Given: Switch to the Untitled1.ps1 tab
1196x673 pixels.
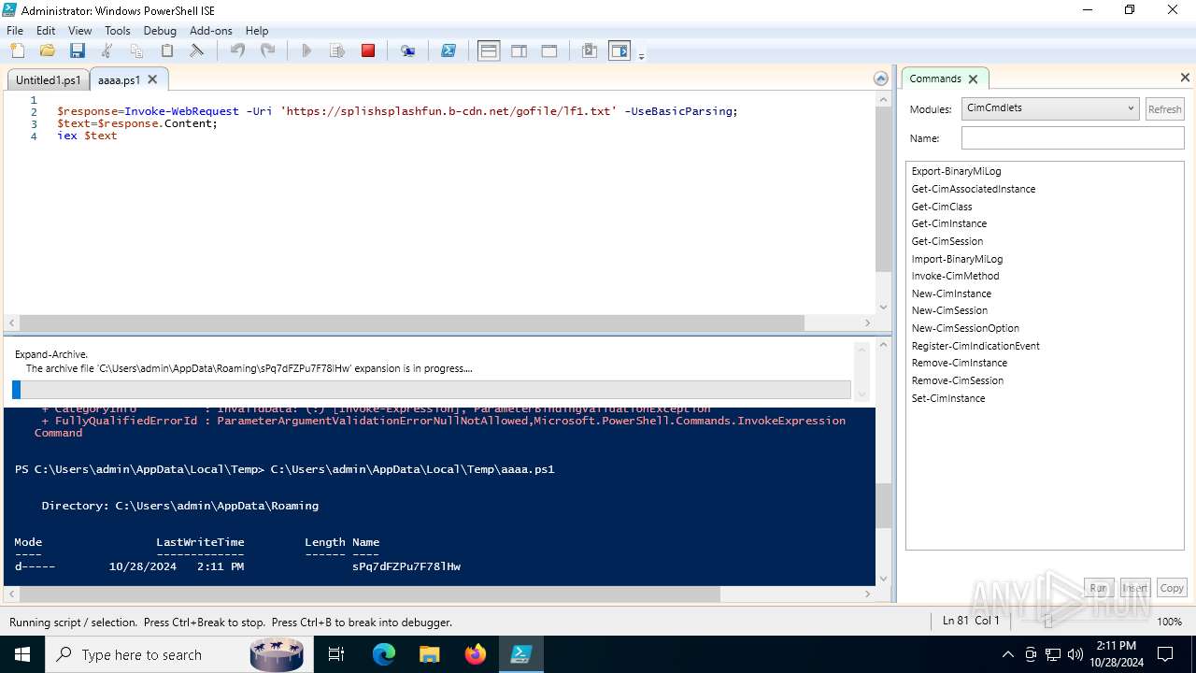Looking at the screenshot, I should point(48,80).
